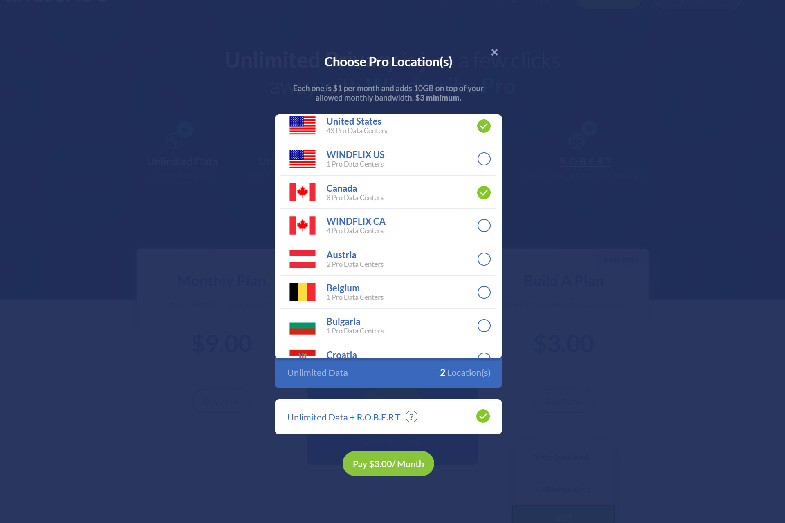Close the Choose Pro Locations dialog
Image resolution: width=785 pixels, height=523 pixels.
tap(494, 53)
